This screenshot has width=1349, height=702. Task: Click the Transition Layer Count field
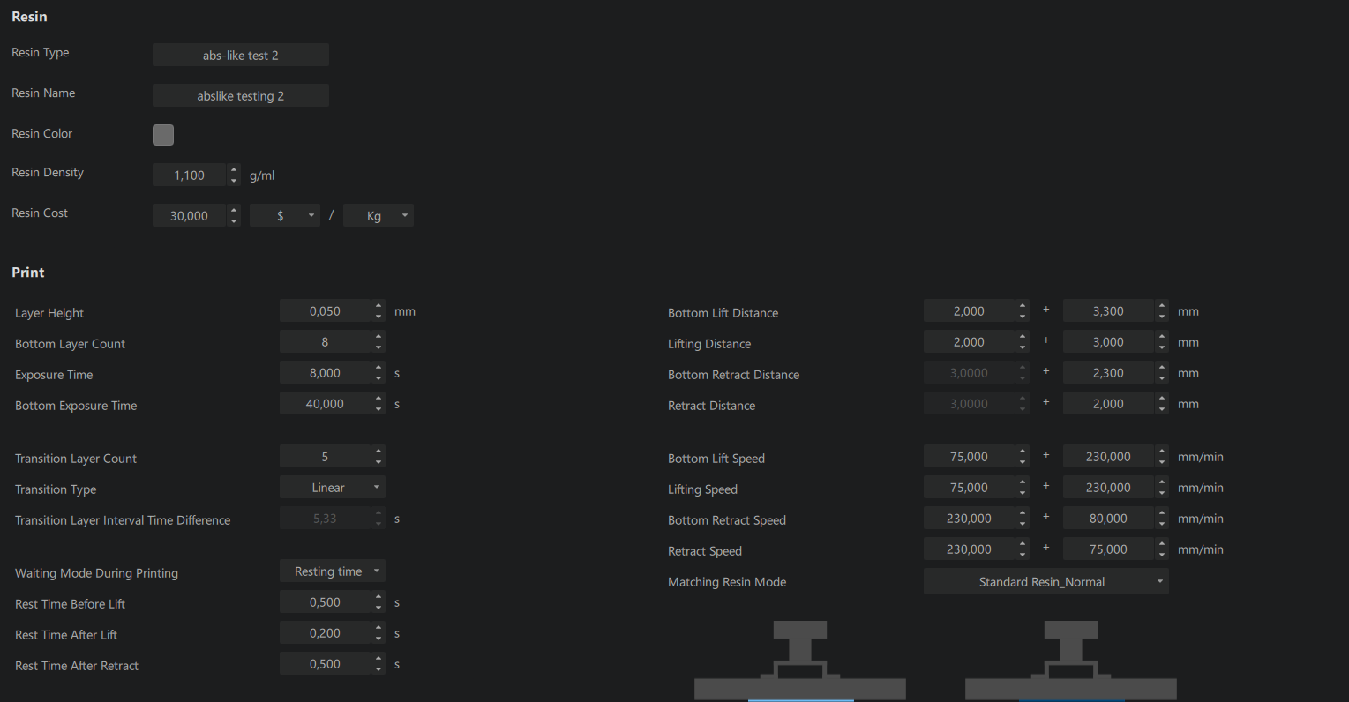tap(325, 456)
